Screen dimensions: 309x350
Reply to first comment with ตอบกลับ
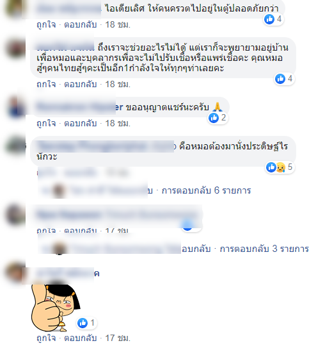(81, 24)
